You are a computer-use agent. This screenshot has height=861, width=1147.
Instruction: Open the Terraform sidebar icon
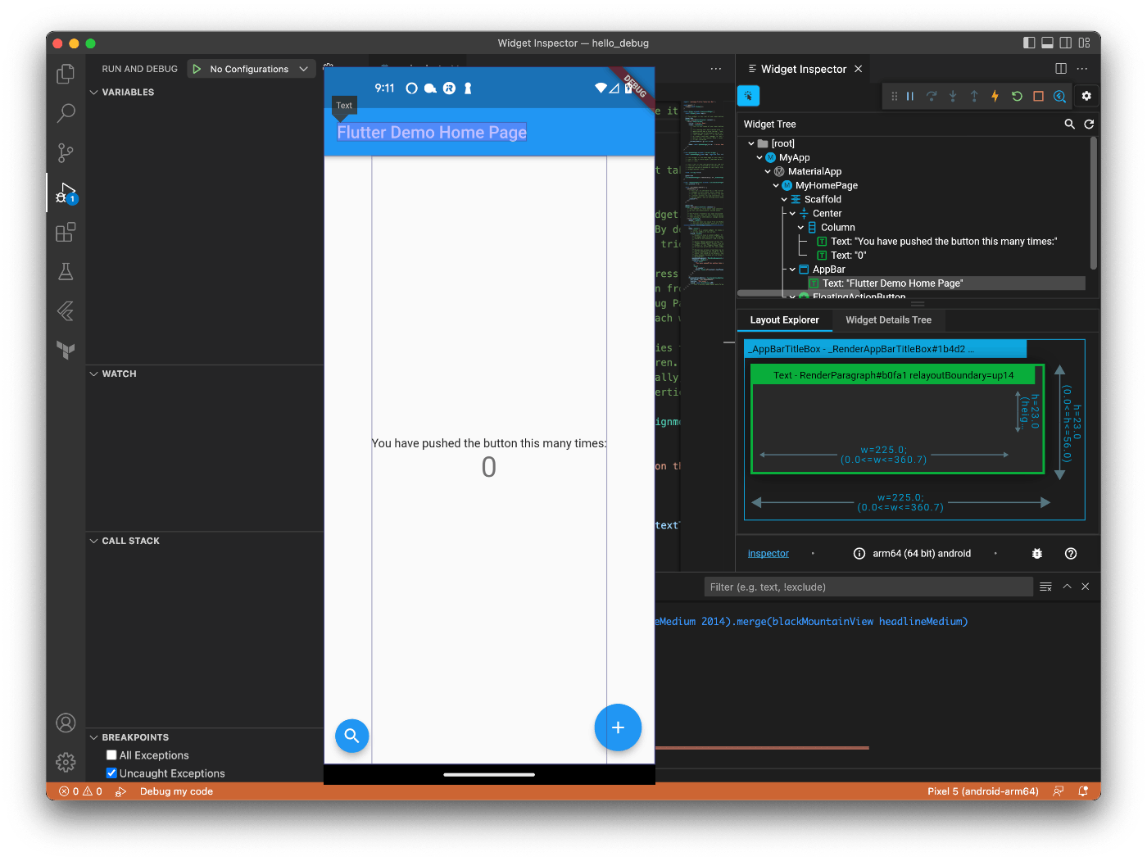66,350
